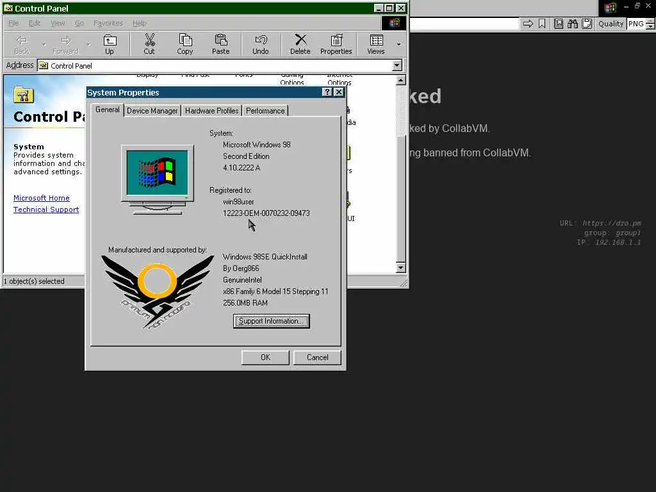
Task: Click the Support Information button
Action: coord(271,321)
